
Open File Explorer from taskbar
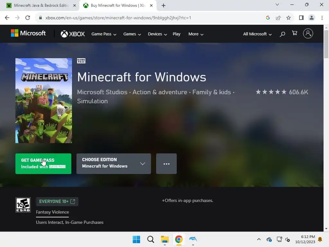coord(165,239)
